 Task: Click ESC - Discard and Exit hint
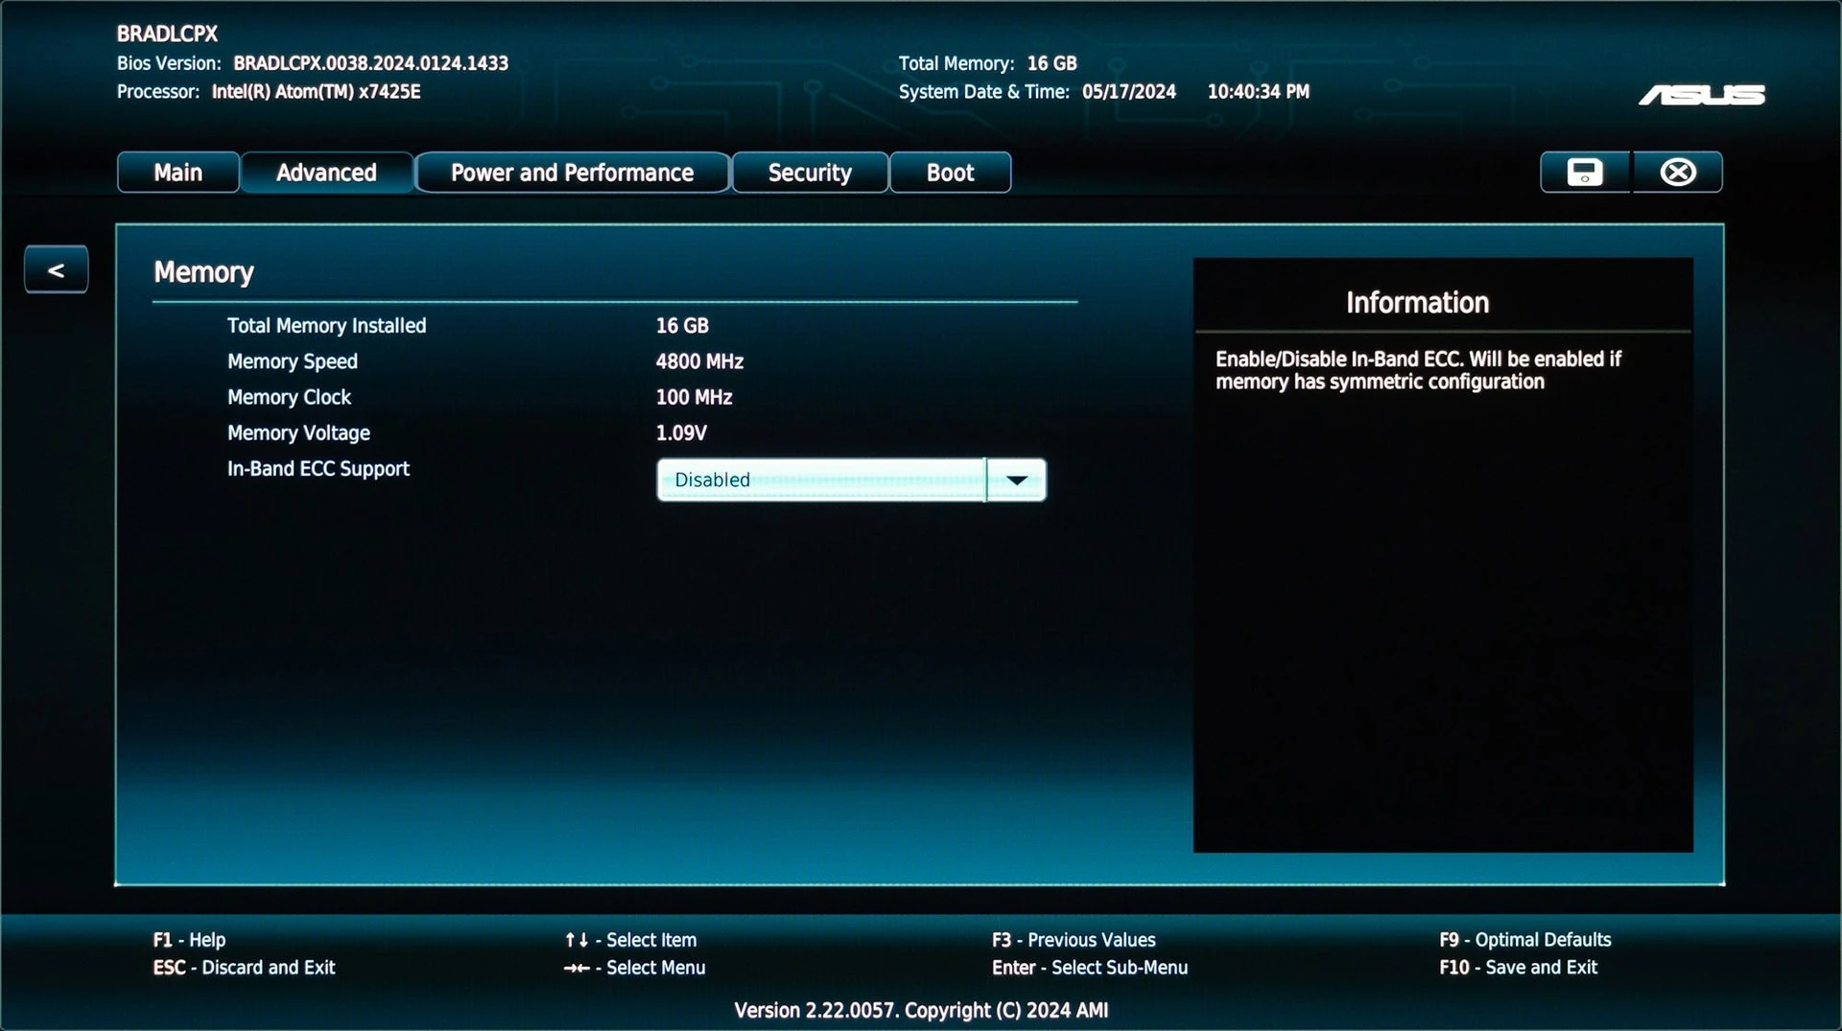pyautogui.click(x=245, y=968)
